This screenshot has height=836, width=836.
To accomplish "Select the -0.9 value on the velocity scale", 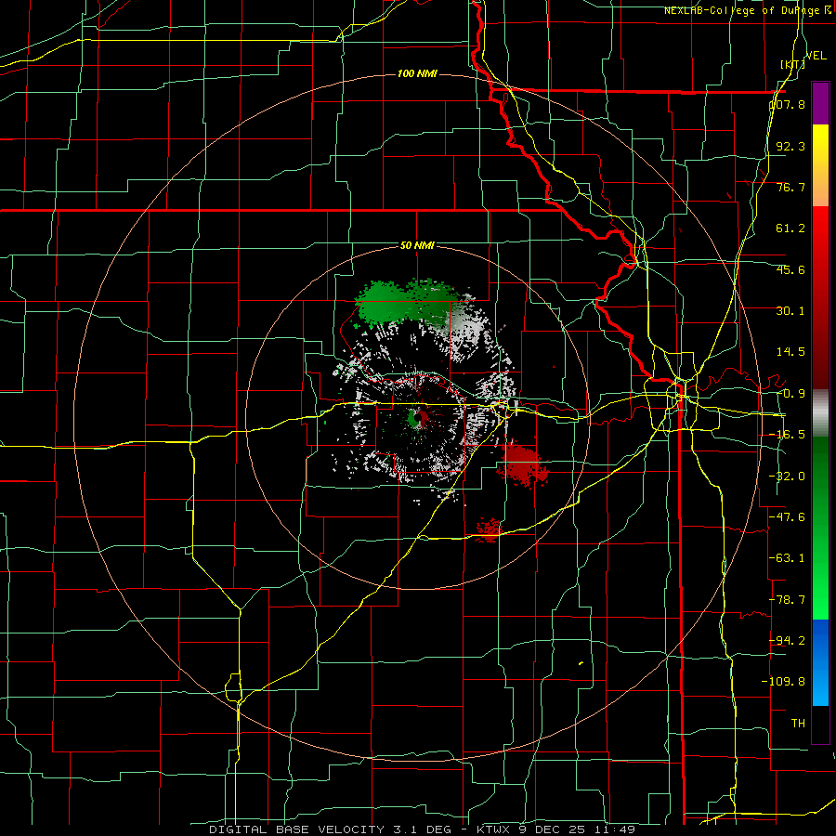I will [x=790, y=394].
